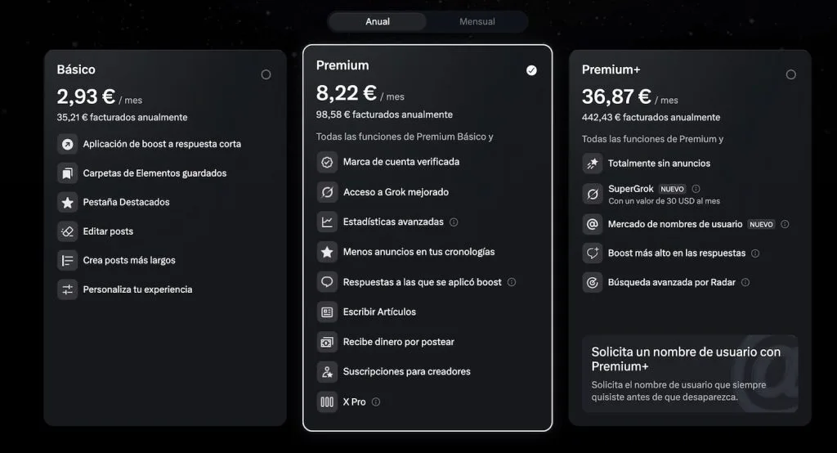Click the advanced statistics chart icon
The image size is (837, 453).
pyautogui.click(x=327, y=222)
